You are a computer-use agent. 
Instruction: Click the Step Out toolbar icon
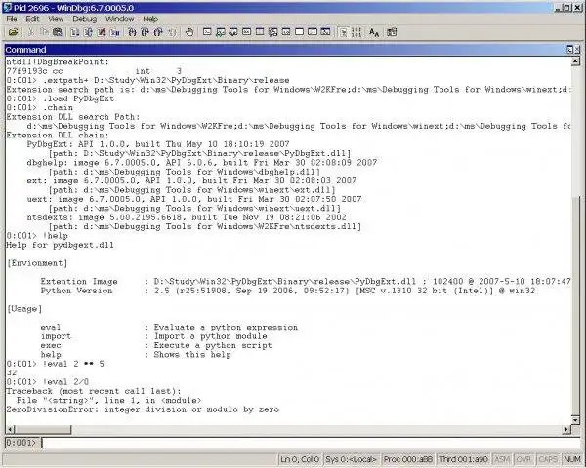coord(158,32)
